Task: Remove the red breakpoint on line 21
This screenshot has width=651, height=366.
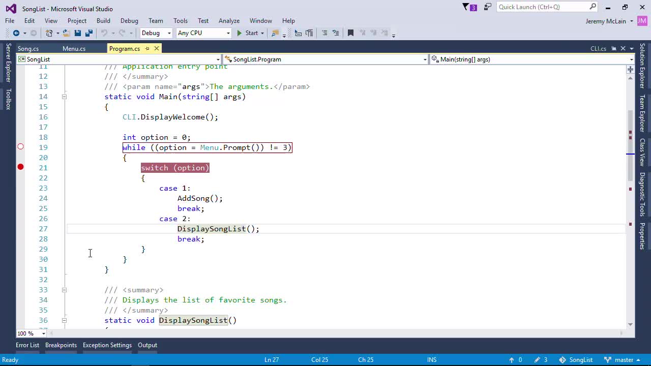Action: [x=20, y=167]
